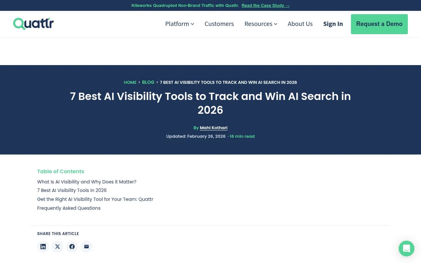This screenshot has height=263, width=421.
Task: Open the BLOG breadcrumb link
Action: (x=148, y=82)
